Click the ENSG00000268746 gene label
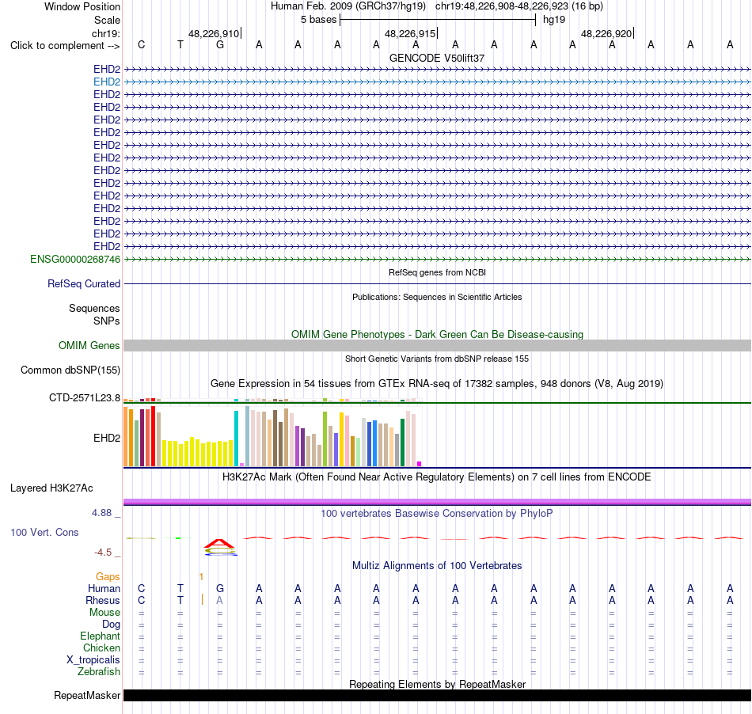 coord(75,259)
